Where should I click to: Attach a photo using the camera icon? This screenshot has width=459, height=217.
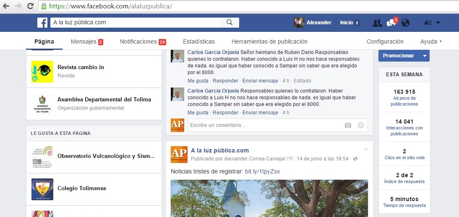(348, 125)
